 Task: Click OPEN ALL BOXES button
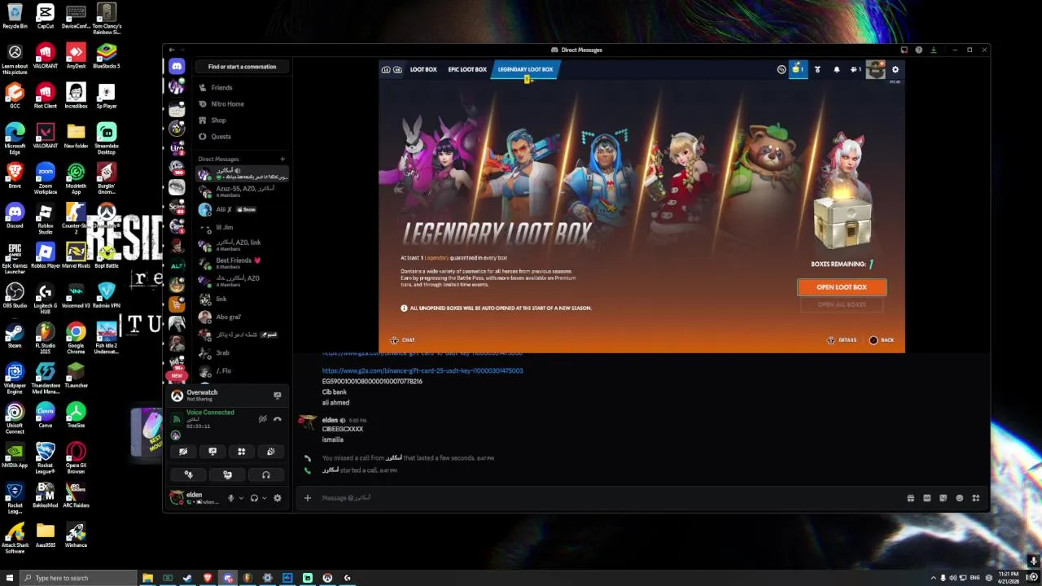click(842, 304)
